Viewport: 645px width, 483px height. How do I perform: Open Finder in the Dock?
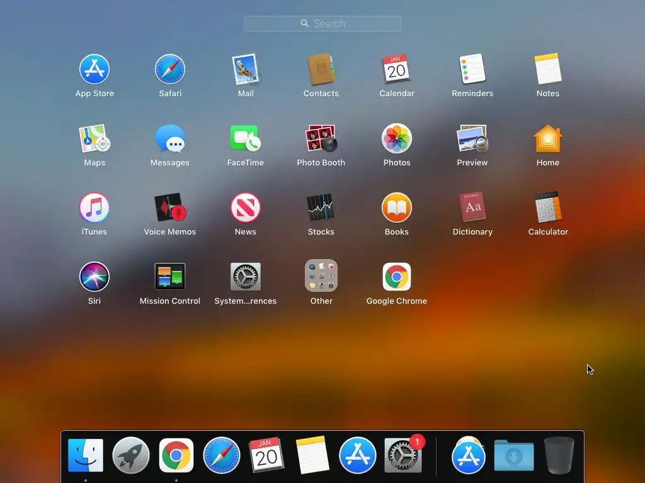86,455
